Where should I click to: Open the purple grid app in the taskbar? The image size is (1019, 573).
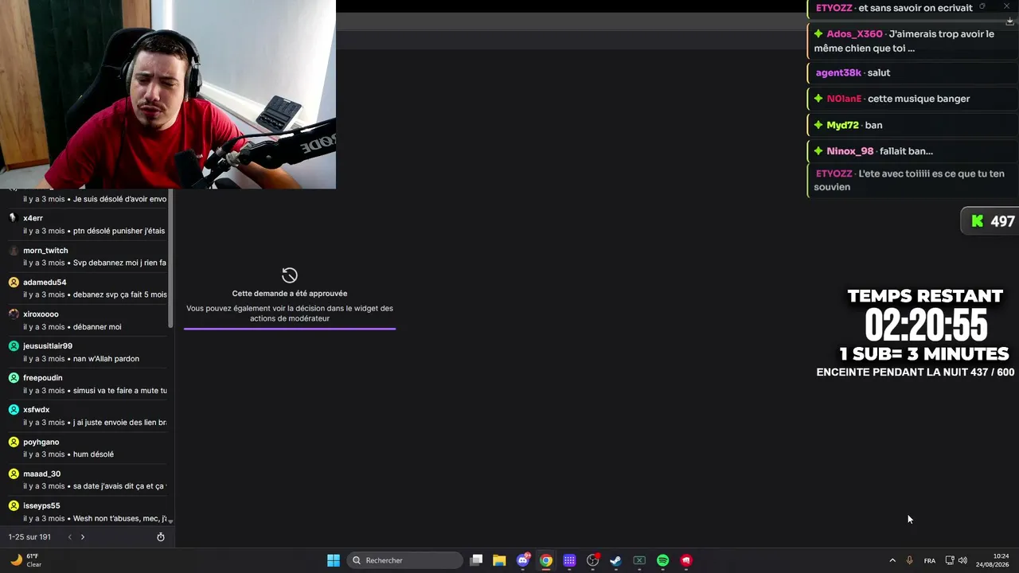click(569, 560)
